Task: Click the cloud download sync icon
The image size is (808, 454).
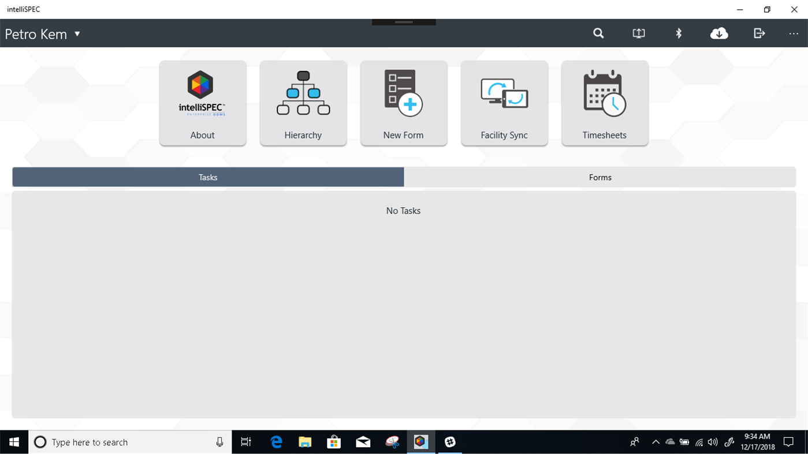Action: (718, 33)
